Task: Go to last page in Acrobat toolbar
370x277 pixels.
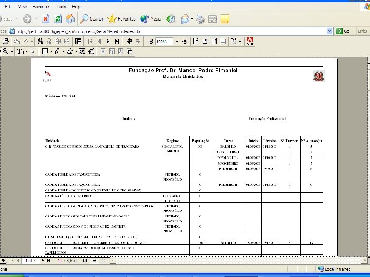Action: coord(117,41)
